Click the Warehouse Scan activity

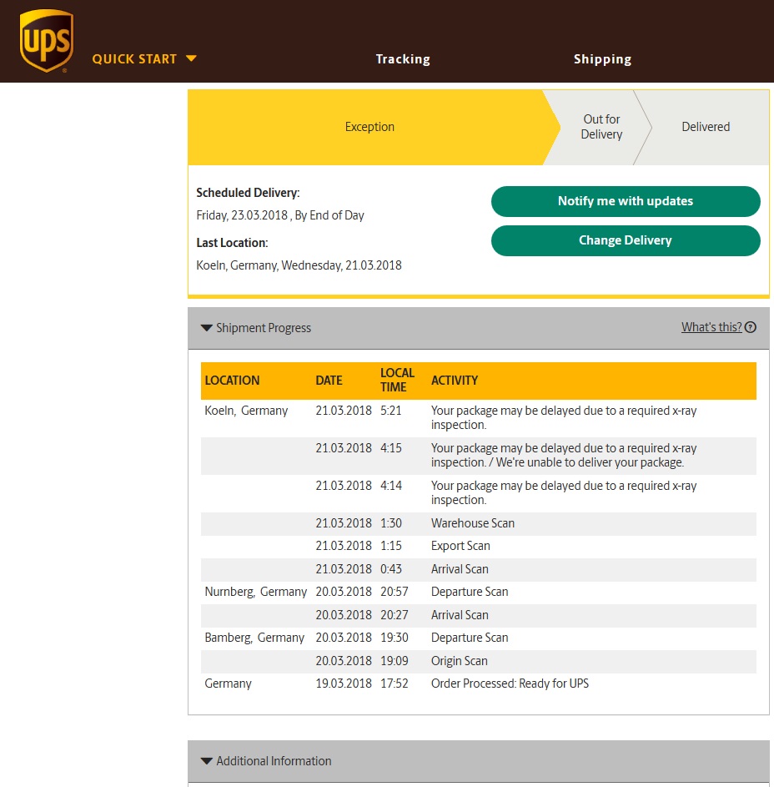pyautogui.click(x=473, y=523)
